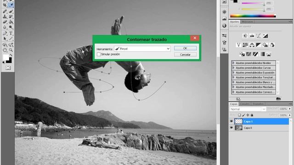Click Cancelar in Contornear trazado dialog
The height and width of the screenshot is (165, 294).
[x=185, y=55]
